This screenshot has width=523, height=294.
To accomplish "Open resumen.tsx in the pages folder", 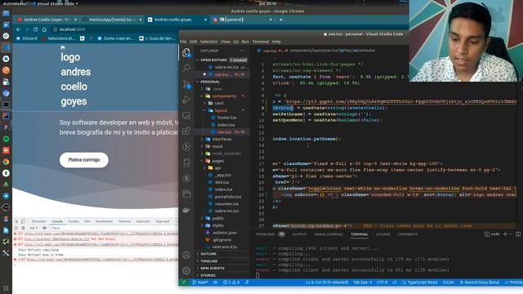I will pyautogui.click(x=226, y=203).
